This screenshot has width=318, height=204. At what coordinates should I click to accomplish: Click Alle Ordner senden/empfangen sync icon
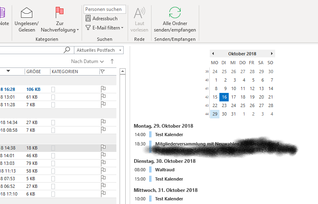point(175,13)
